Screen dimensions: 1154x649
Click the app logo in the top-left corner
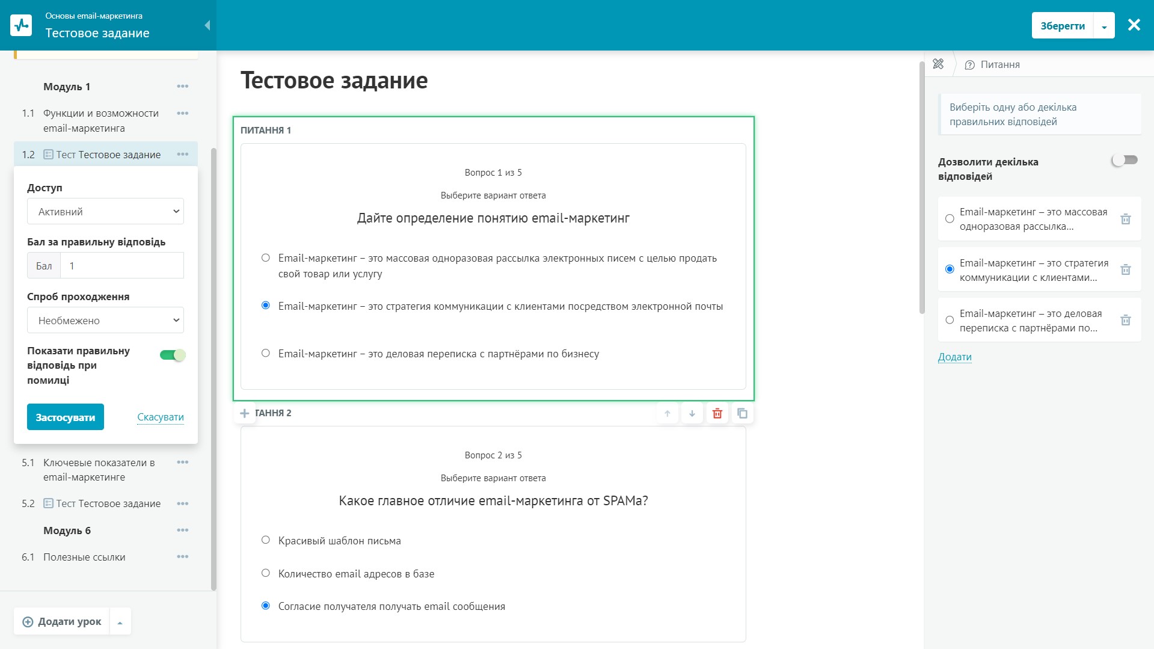tap(22, 25)
